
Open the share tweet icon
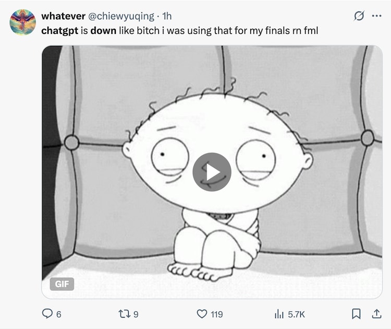point(376,314)
